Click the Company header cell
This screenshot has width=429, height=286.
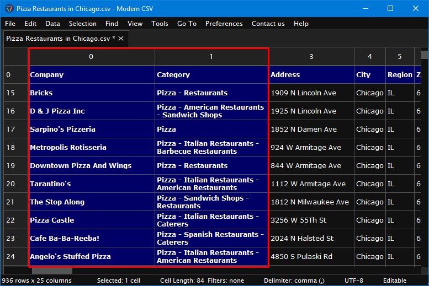pyautogui.click(x=92, y=75)
